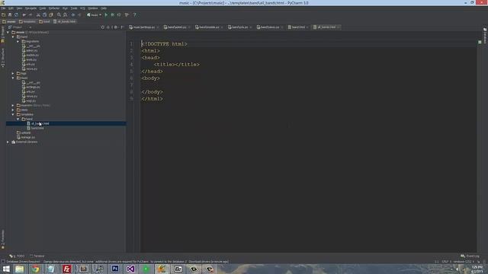Click the Structure side tool button
The image size is (488, 274).
point(3,58)
